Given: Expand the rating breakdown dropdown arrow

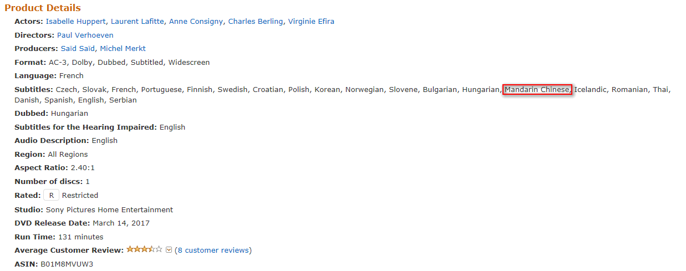Looking at the screenshot, I should pos(169,250).
